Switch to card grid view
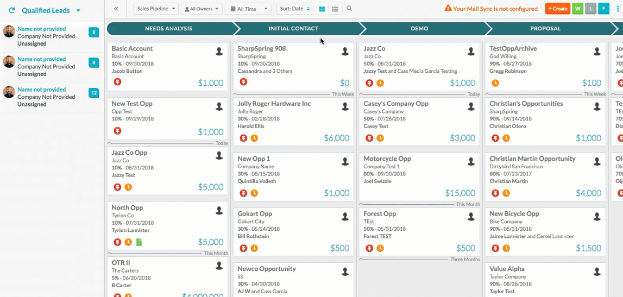 pos(322,9)
